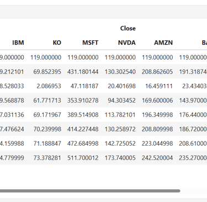The height and width of the screenshot is (202, 207).
Task: Click MSFT cell with value 353.910278
Action: click(83, 100)
